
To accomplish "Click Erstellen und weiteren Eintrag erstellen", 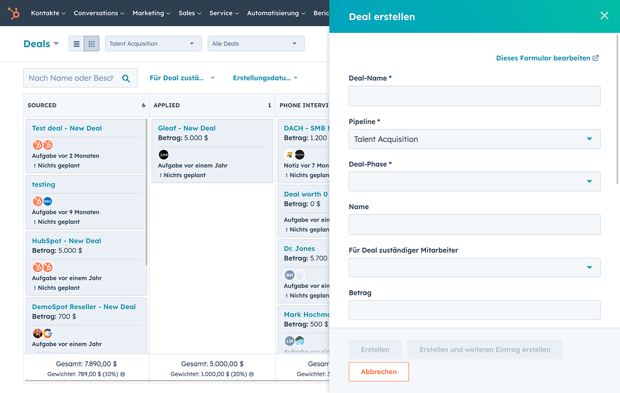I will click(x=485, y=349).
